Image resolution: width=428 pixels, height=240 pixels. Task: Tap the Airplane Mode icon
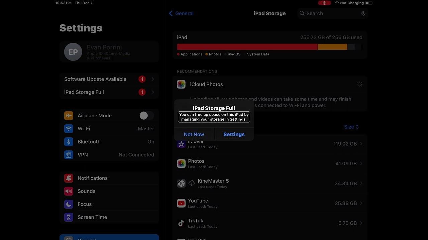[69, 116]
